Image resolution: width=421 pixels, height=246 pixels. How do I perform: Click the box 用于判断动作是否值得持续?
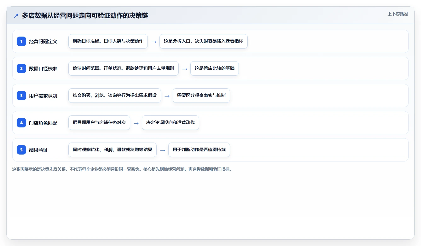click(199, 150)
